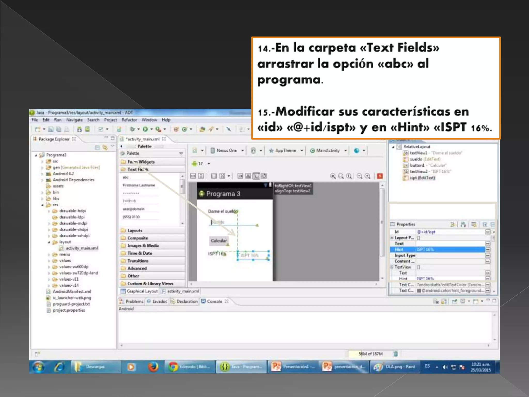Switch to the Problems tab
529x397 pixels.
[131, 301]
